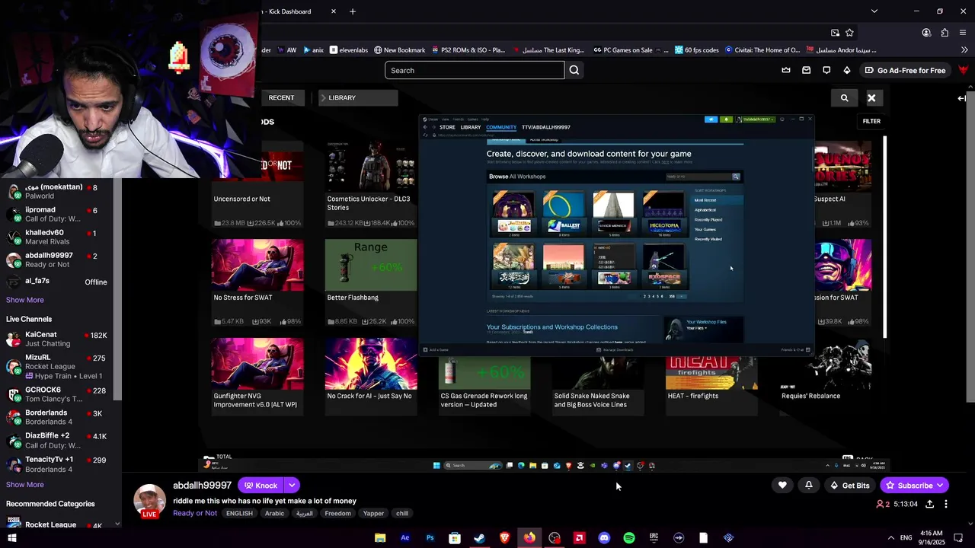Open the Kick crown leaderboard icon
The image size is (975, 548).
786,70
